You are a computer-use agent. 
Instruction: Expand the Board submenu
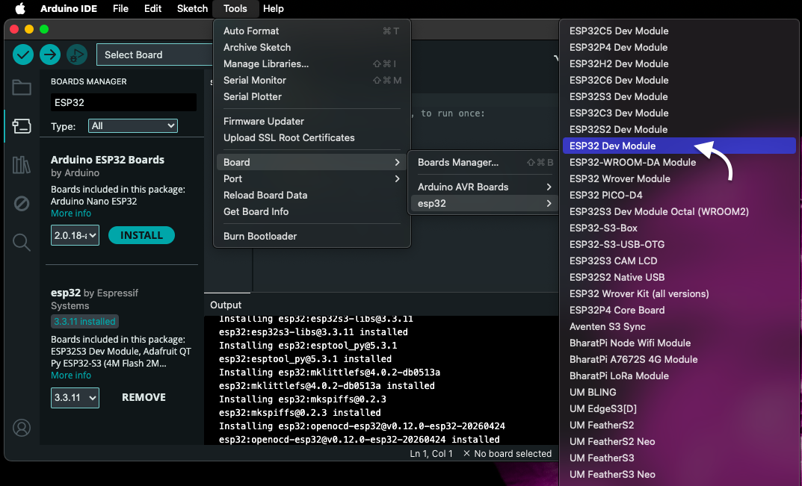[312, 162]
